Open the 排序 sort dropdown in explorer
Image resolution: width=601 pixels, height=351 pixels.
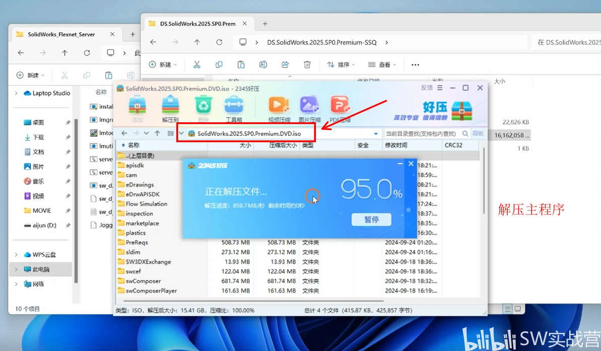pyautogui.click(x=341, y=64)
